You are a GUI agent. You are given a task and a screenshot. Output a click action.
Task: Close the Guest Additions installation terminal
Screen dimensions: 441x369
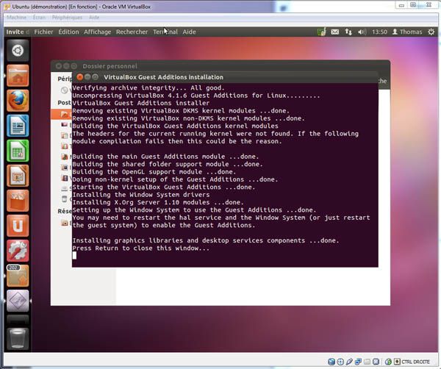point(80,77)
